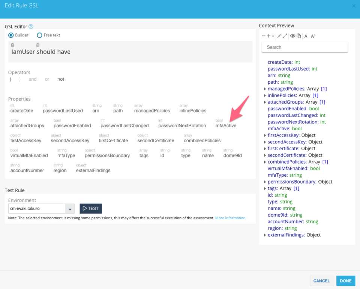Expand permissionsBoundary object node
The height and width of the screenshot is (289, 360).
[x=265, y=182]
